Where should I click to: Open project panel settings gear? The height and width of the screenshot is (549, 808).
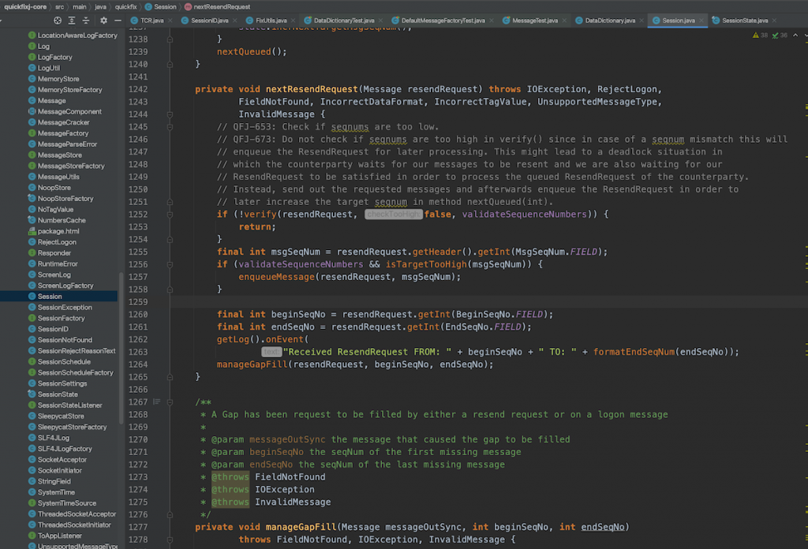(103, 21)
